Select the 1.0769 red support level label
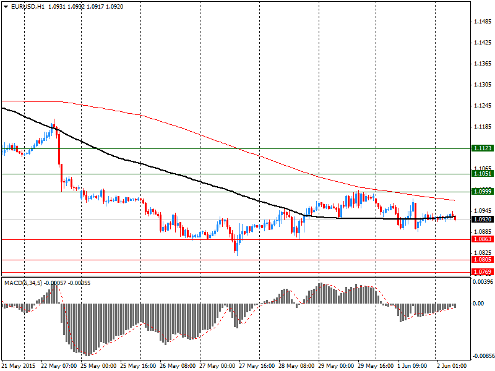Viewport: 495px width, 371px height. click(x=483, y=272)
